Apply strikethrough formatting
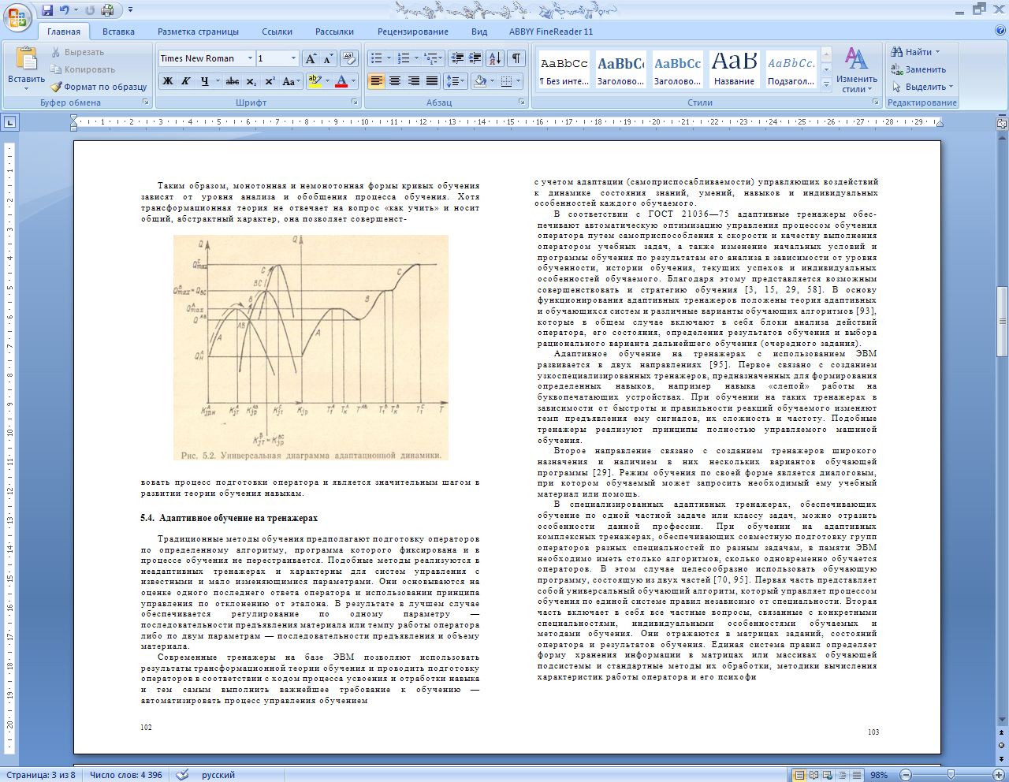Viewport: 1009px width, 782px height. coord(232,81)
